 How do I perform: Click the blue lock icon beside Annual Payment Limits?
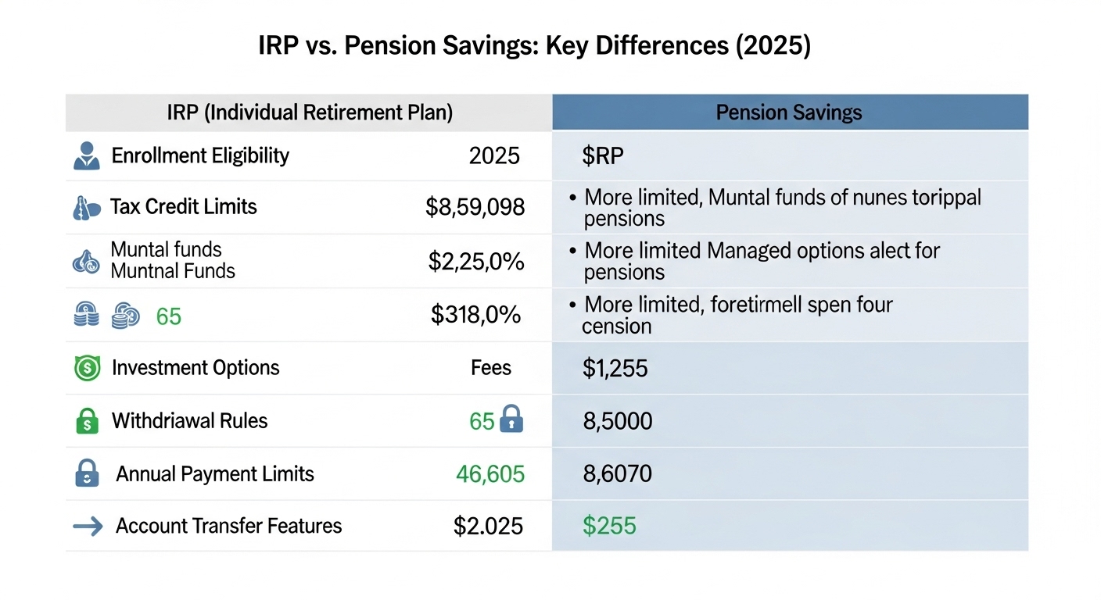pos(87,474)
